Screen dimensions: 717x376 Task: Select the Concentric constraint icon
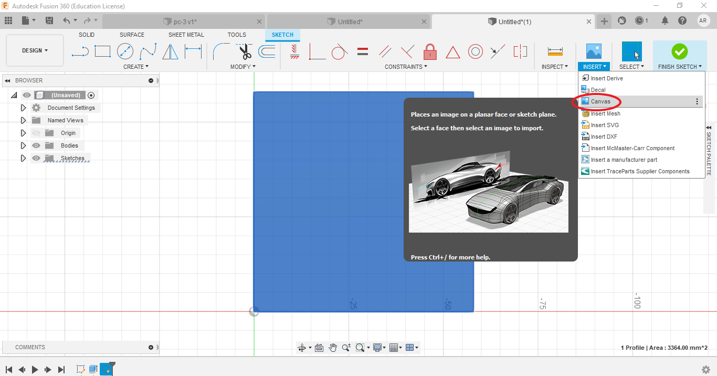(475, 51)
